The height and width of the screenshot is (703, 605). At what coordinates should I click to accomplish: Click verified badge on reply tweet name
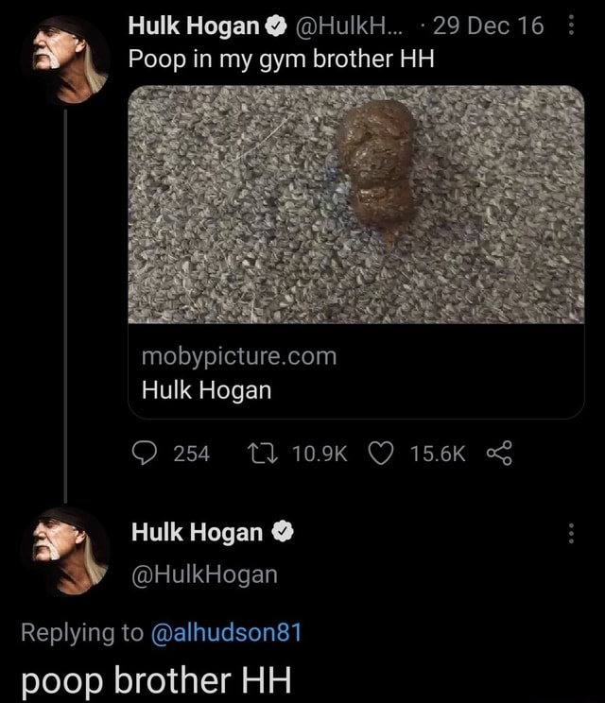(x=283, y=532)
